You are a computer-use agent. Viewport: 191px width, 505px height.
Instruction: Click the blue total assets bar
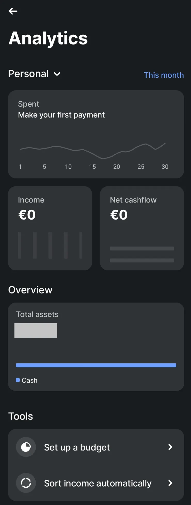tap(96, 365)
